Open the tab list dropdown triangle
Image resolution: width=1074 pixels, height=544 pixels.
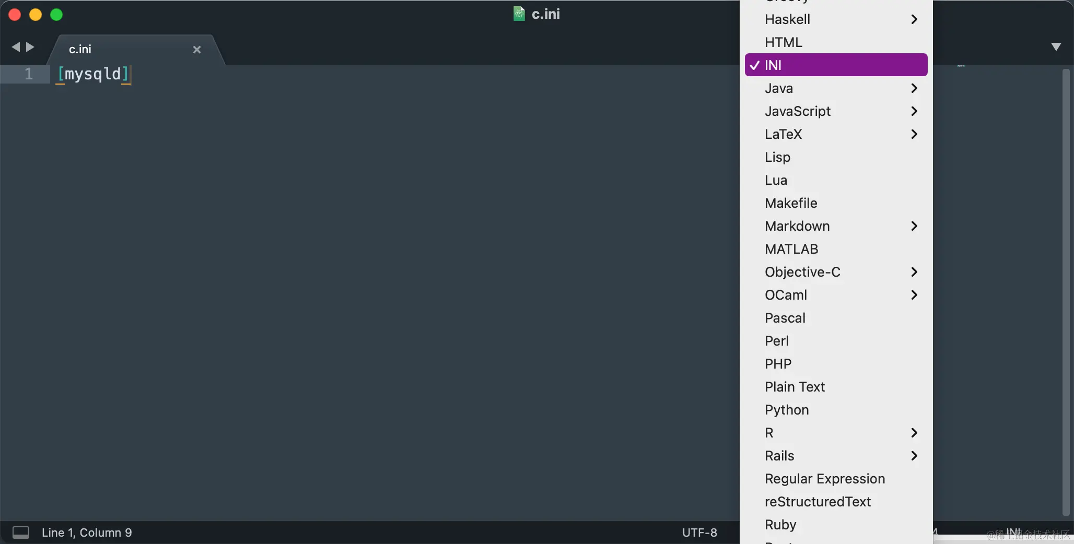pyautogui.click(x=1056, y=47)
